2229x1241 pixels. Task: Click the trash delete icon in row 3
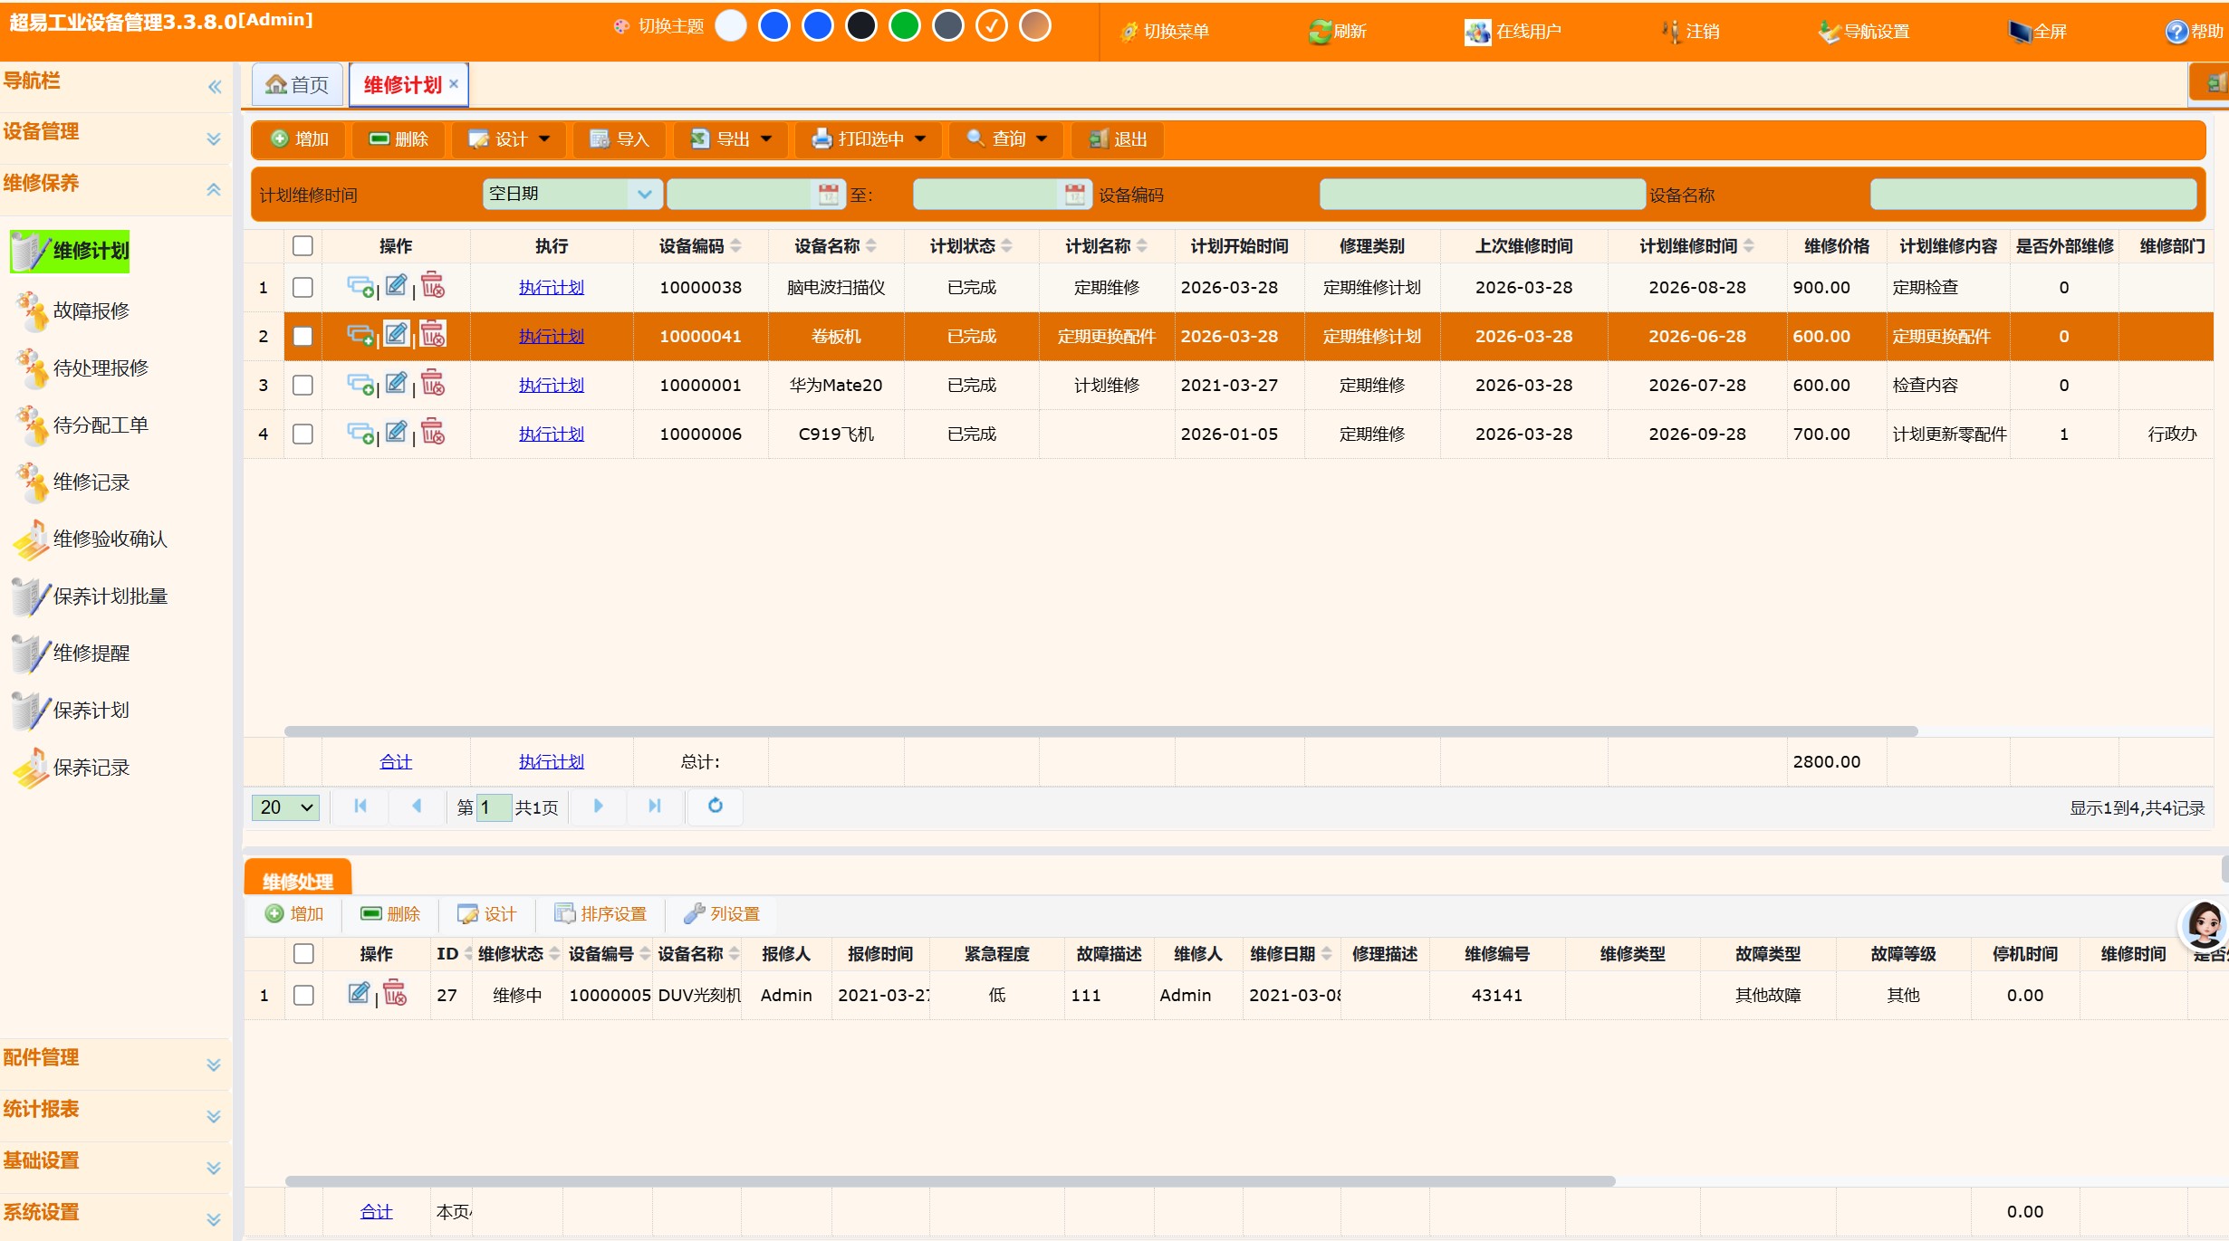pos(433,384)
